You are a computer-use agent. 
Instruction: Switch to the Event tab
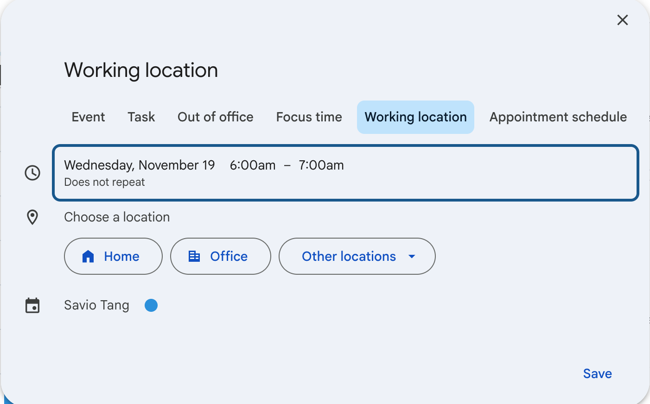coord(88,117)
